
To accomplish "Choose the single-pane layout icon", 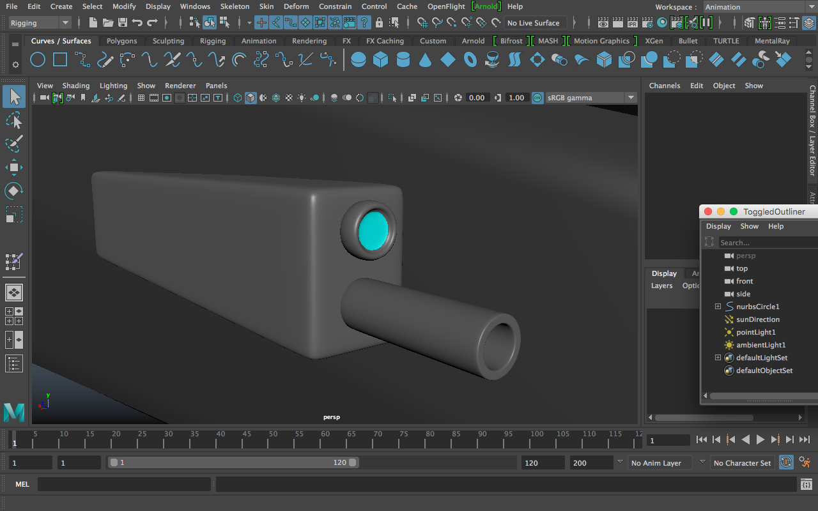I will pos(14,293).
